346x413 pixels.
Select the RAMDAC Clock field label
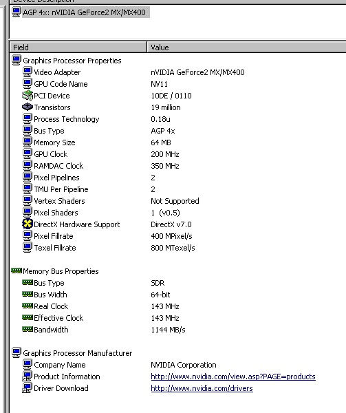(x=58, y=166)
